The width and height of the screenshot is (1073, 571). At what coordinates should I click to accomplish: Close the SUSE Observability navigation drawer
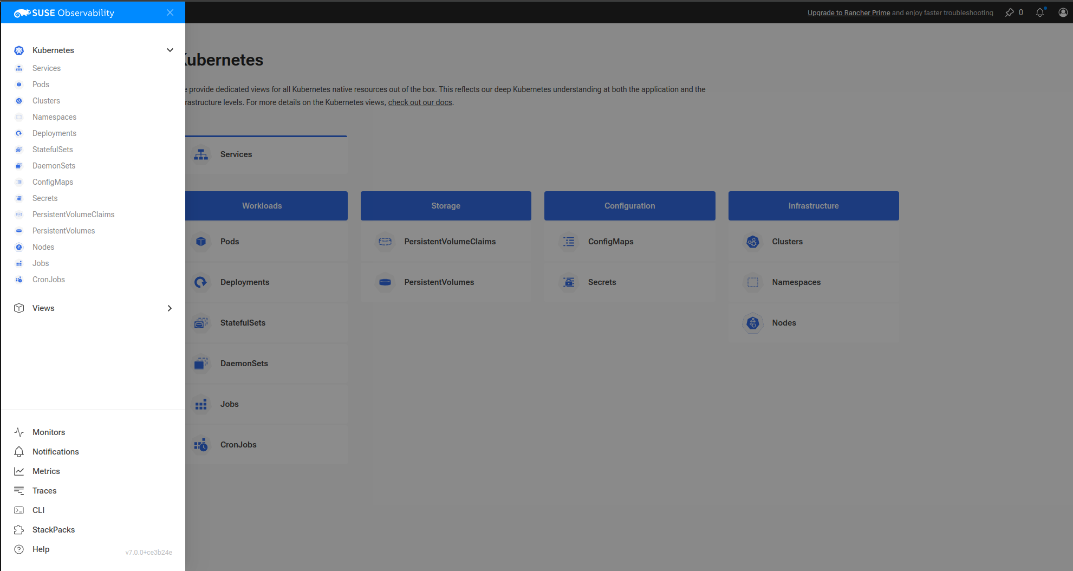coord(170,12)
